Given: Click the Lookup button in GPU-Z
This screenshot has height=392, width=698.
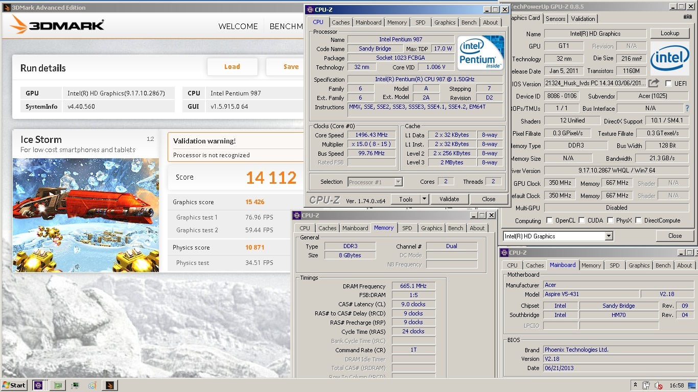Looking at the screenshot, I should [670, 33].
